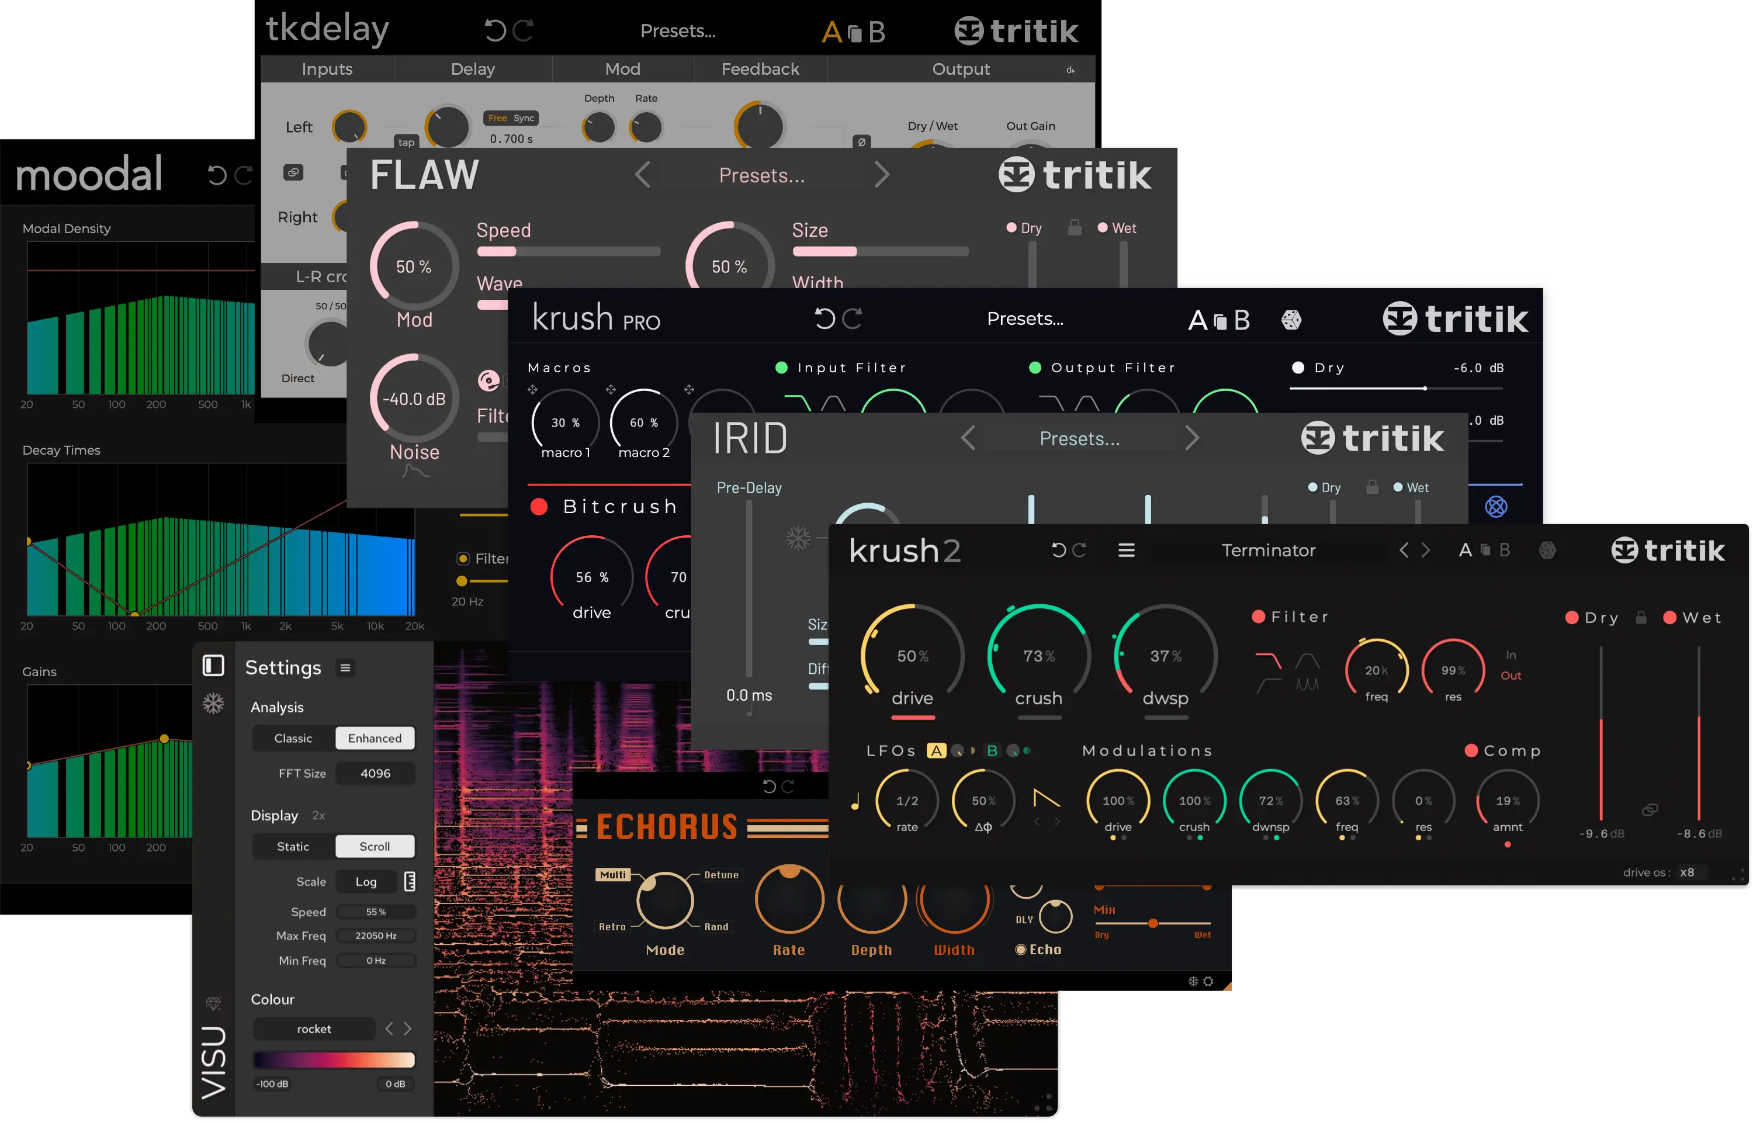This screenshot has height=1122, width=1753.
Task: Select next colour scheme after rocket in VISU
Action: click(408, 1028)
